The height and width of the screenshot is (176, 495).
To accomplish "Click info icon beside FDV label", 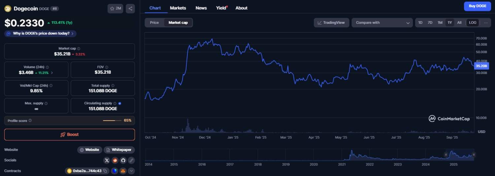I will point(107,67).
